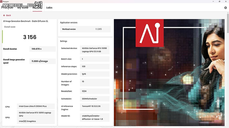Close the Procyon window
229x128 pixels.
[226, 1]
